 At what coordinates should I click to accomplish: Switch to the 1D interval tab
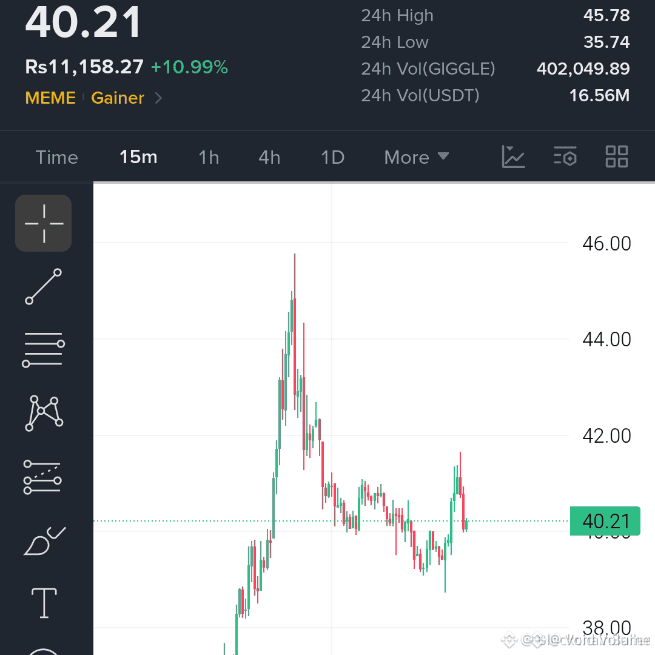click(332, 158)
